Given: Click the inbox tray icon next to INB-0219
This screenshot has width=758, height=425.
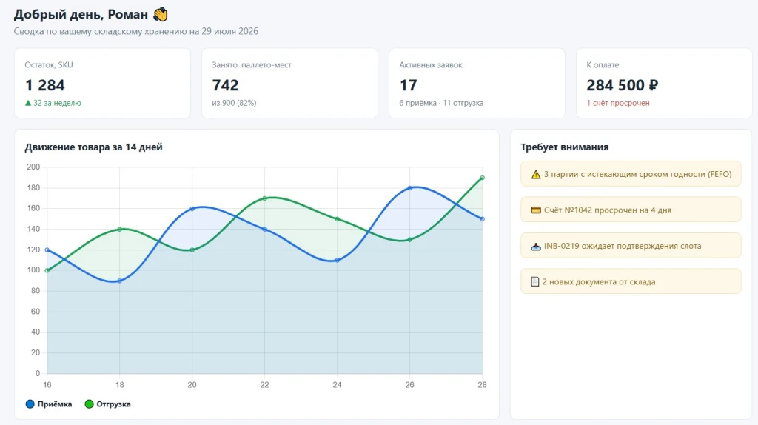Looking at the screenshot, I should tap(536, 246).
